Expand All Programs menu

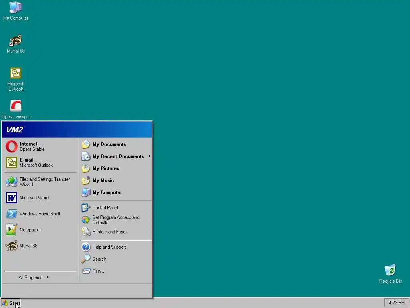point(40,278)
